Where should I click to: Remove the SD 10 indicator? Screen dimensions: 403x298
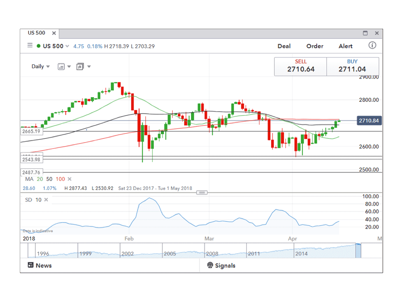pyautogui.click(x=46, y=200)
